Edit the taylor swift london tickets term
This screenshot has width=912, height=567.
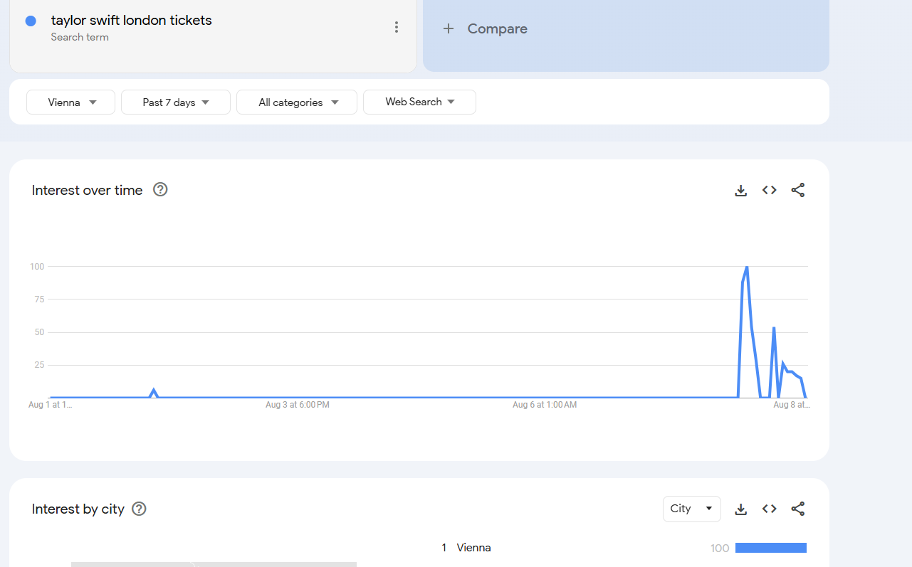(132, 21)
